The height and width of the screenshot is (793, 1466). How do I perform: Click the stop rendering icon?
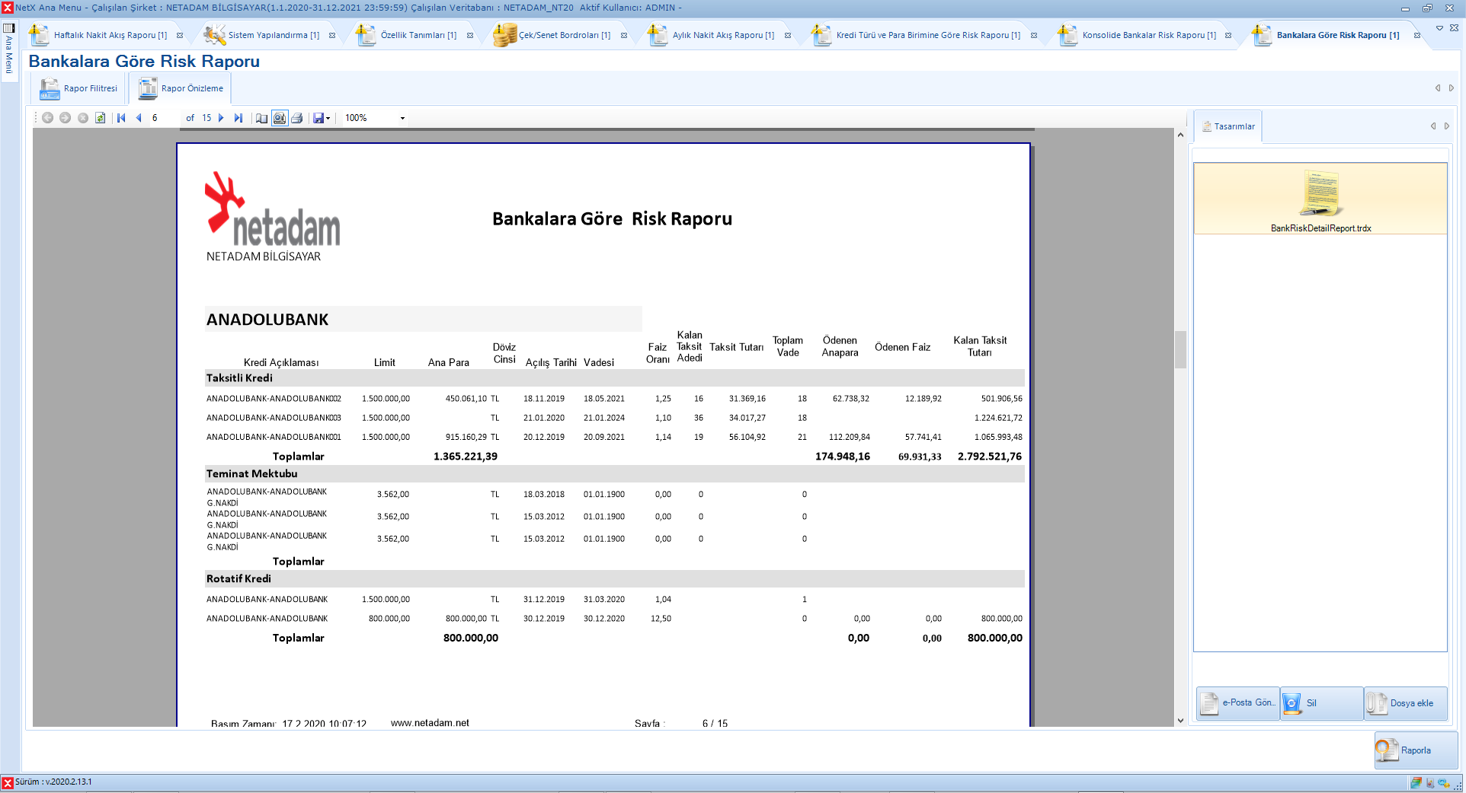coord(83,118)
